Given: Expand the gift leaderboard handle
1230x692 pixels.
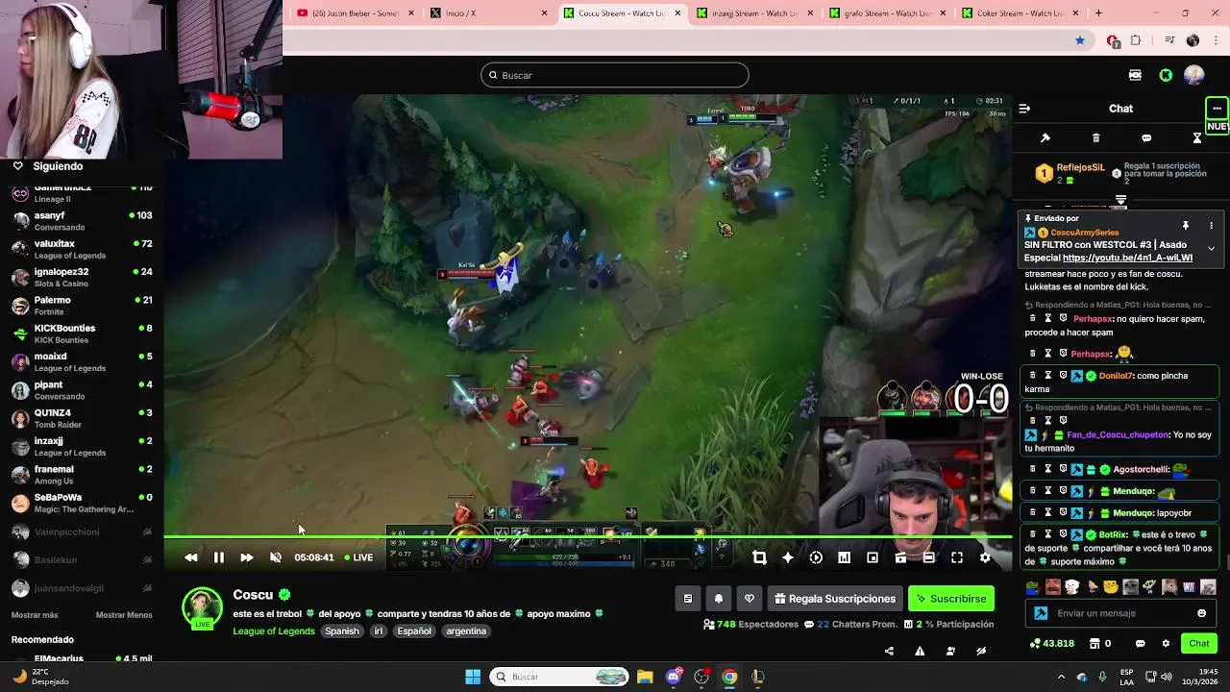Looking at the screenshot, I should point(1120,200).
